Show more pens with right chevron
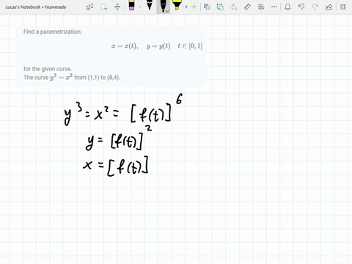 click(x=186, y=7)
